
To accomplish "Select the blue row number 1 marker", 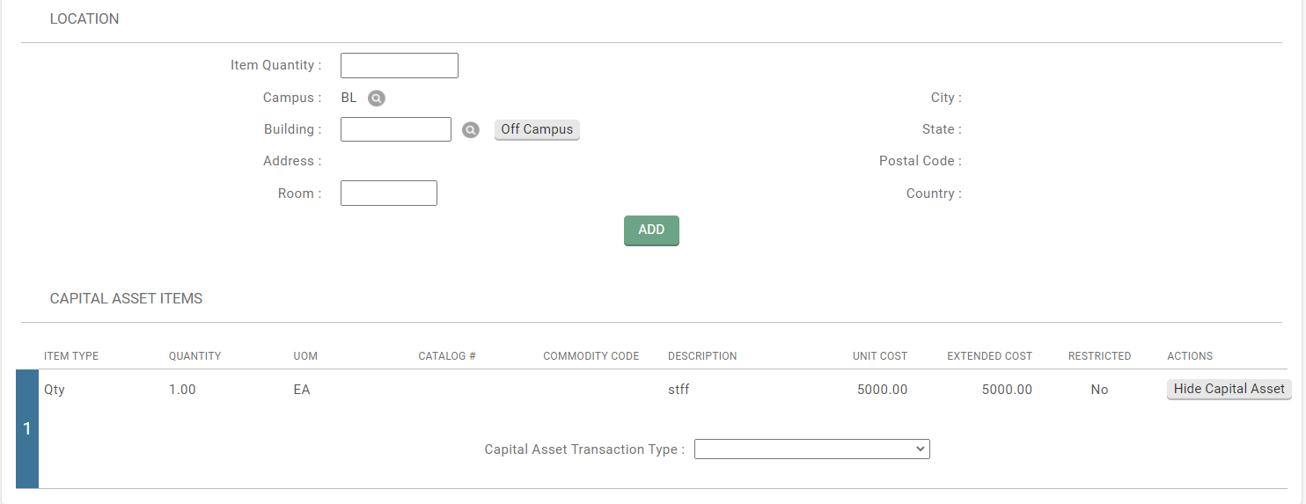I will tap(27, 428).
